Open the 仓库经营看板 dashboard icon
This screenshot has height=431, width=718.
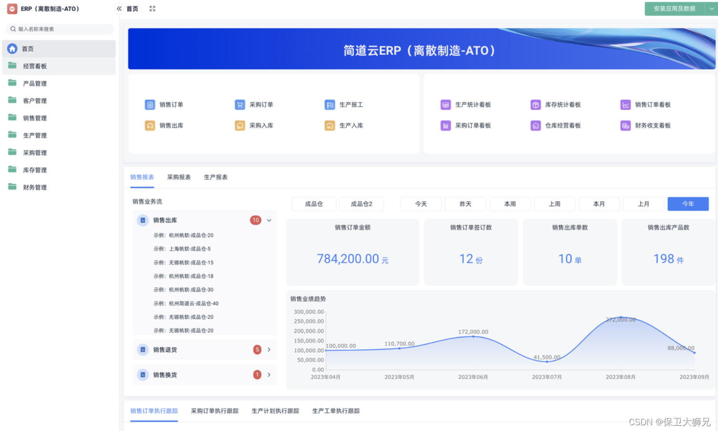556,125
